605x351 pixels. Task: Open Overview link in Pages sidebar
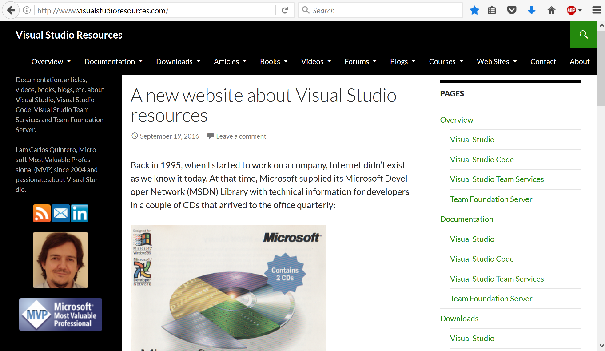point(457,120)
